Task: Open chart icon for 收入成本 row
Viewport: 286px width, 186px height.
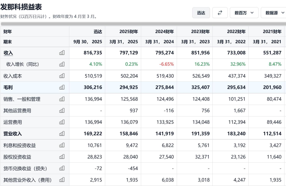Action: 62,76
